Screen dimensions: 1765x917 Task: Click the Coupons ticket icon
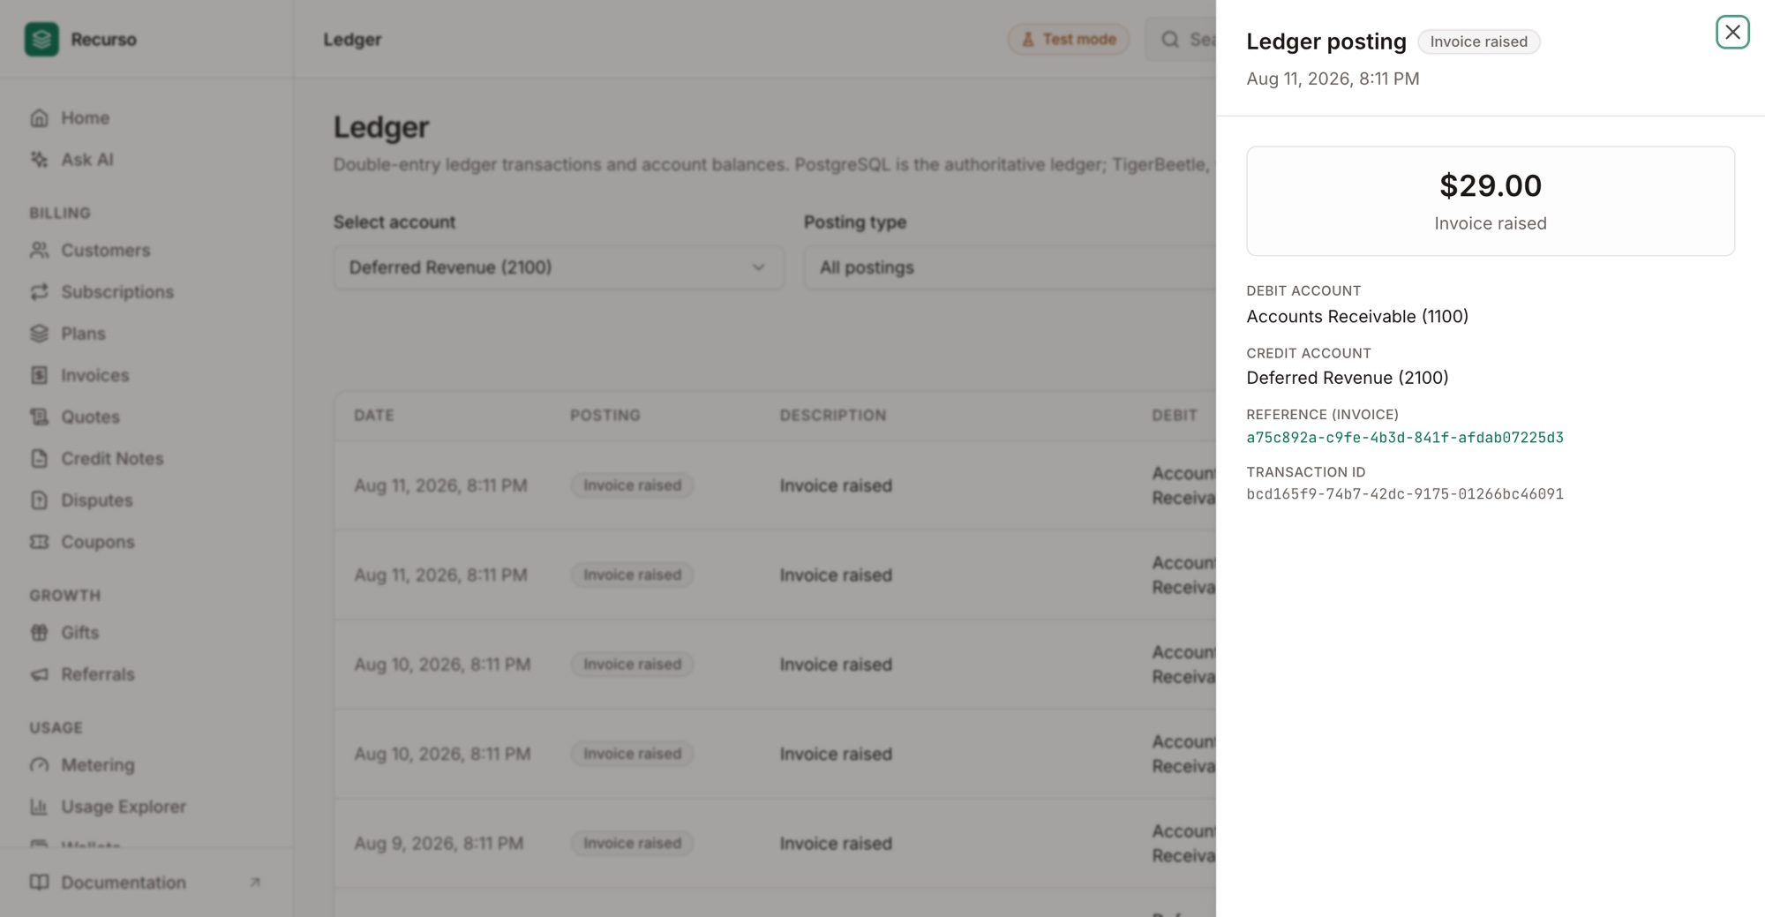40,542
